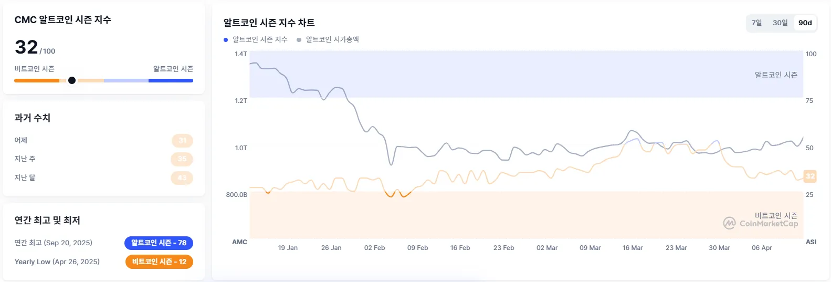Select the 90d range tab

point(805,23)
